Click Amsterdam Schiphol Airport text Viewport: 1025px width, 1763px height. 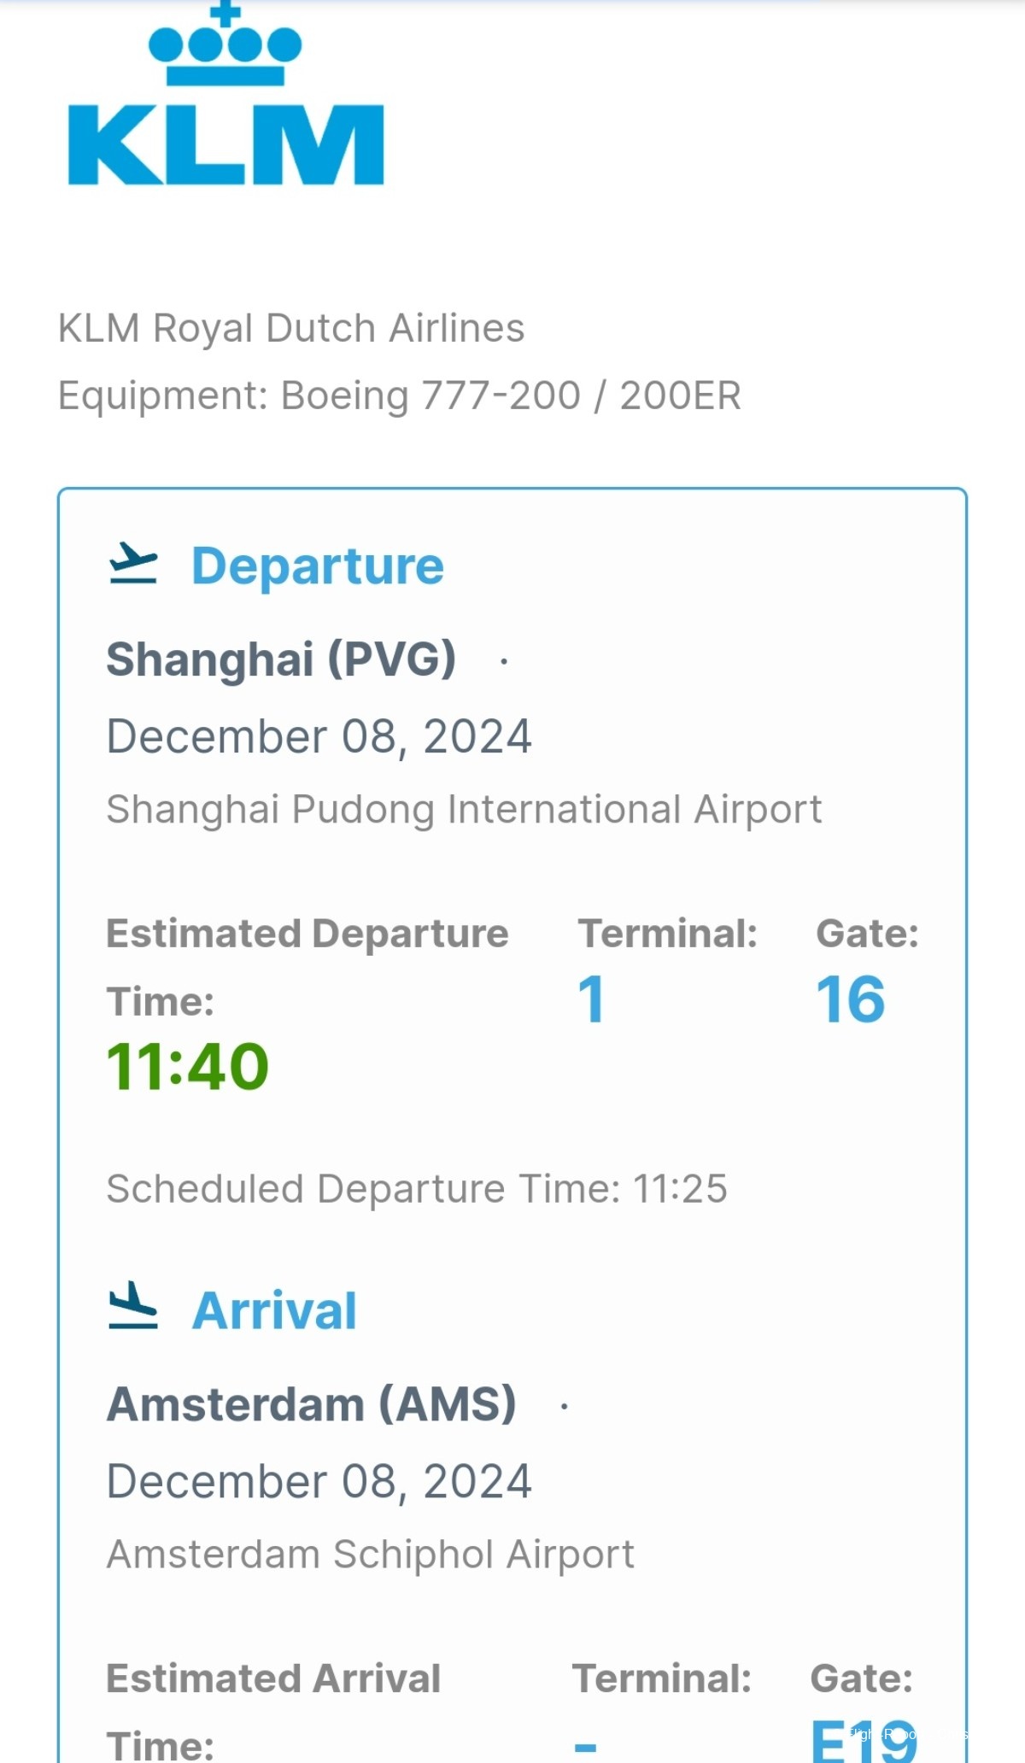point(371,1554)
